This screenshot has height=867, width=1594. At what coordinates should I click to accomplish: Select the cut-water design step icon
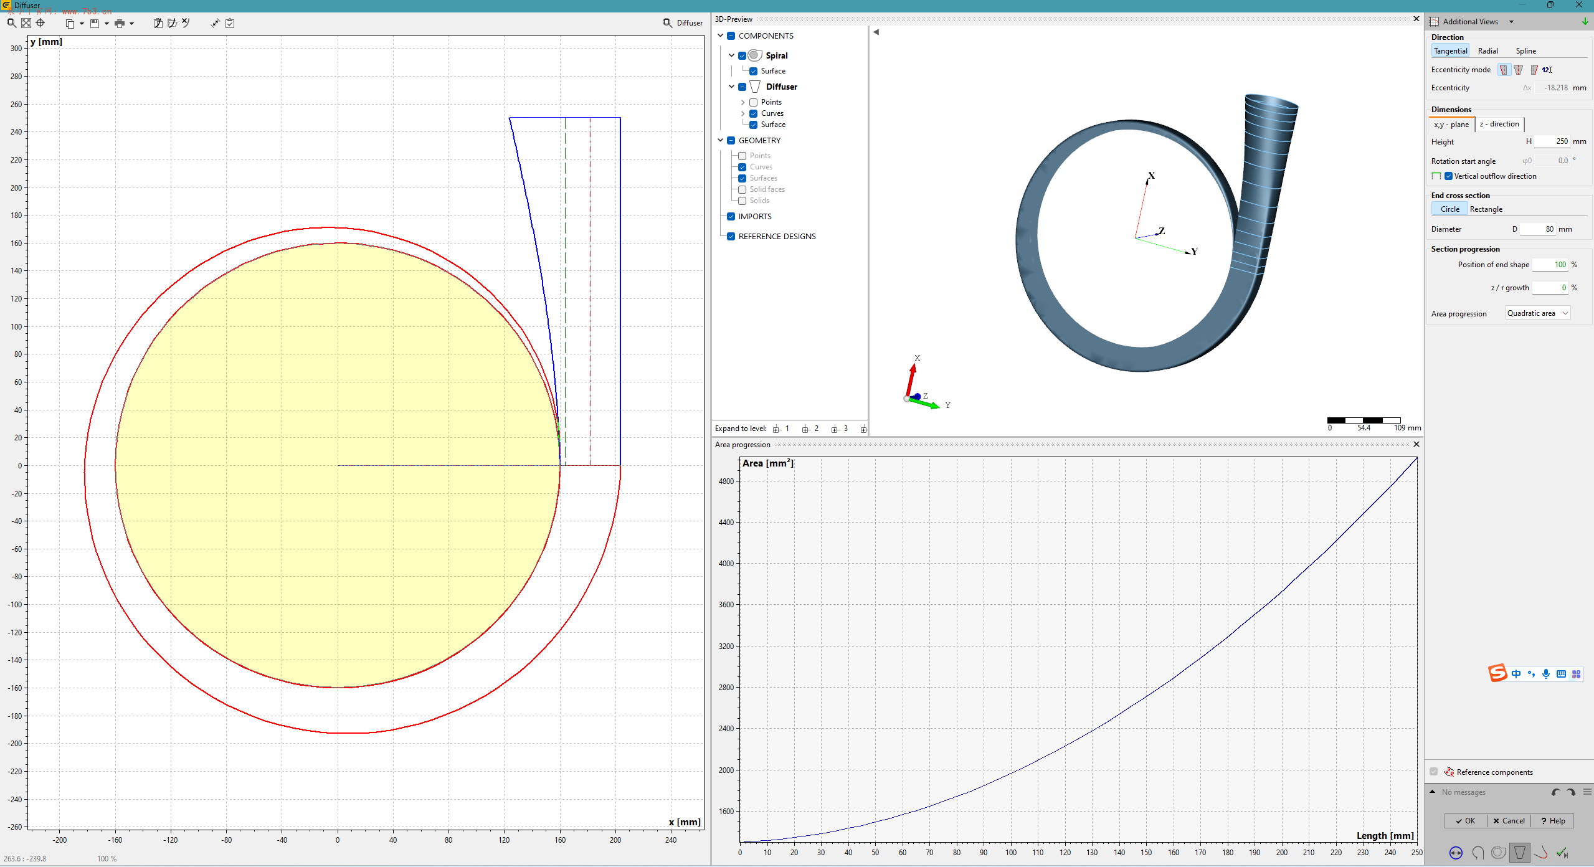click(x=1540, y=853)
